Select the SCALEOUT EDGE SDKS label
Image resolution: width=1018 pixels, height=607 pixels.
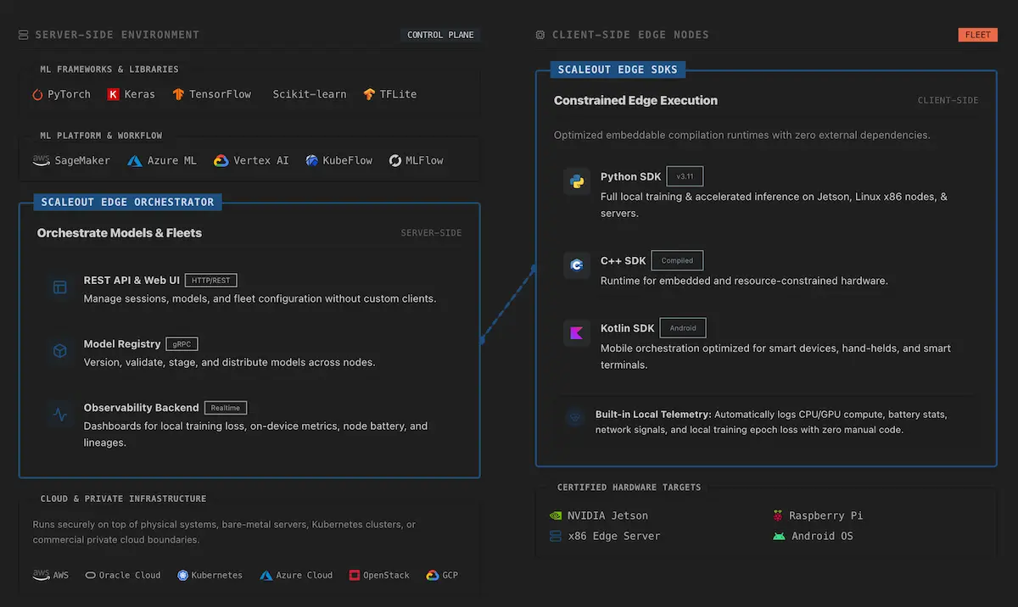tap(619, 70)
